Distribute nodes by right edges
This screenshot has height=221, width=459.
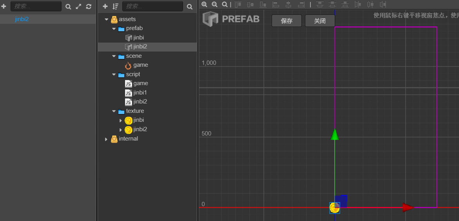point(383,4)
